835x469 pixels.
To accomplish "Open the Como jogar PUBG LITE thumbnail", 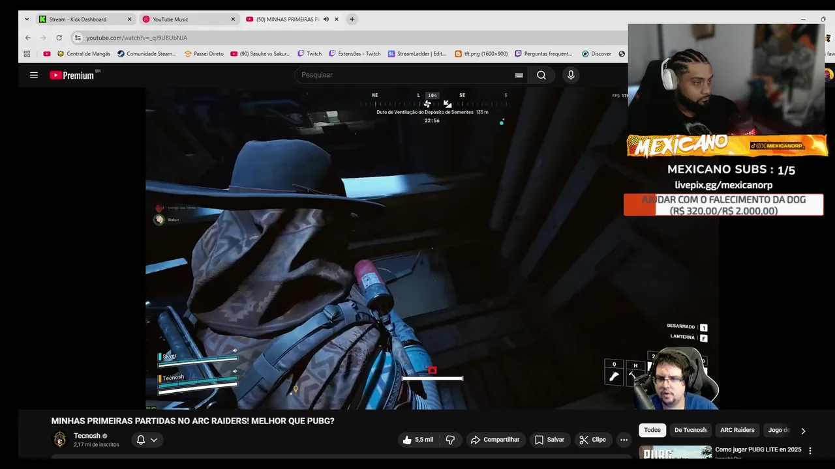I will coord(675,452).
